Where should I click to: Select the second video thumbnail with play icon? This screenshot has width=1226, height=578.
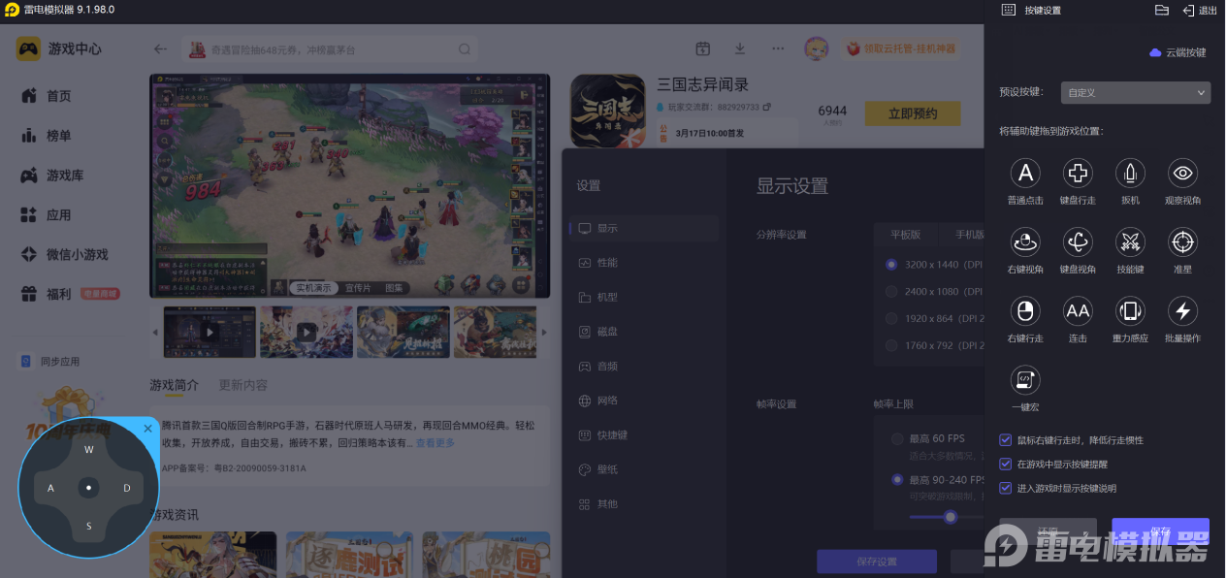(306, 333)
